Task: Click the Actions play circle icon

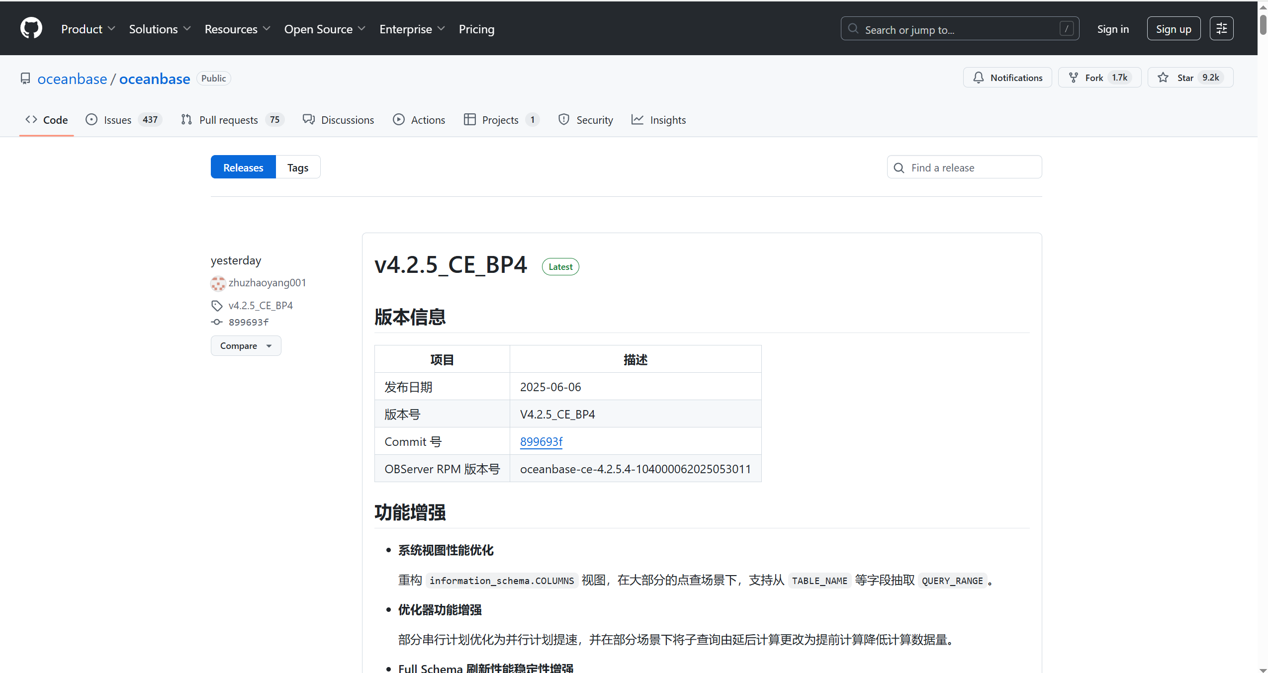Action: (398, 119)
